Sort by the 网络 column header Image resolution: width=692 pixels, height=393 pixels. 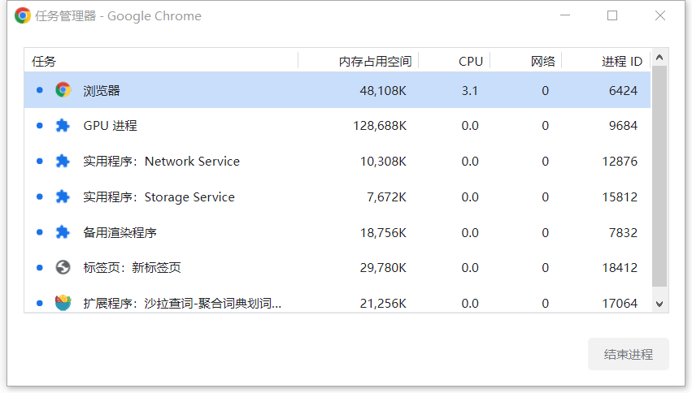[543, 62]
